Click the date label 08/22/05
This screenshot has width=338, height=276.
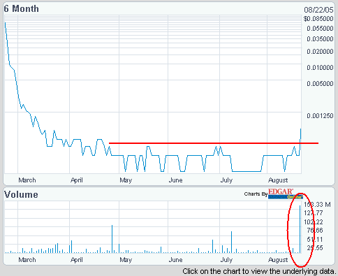[x=318, y=10]
